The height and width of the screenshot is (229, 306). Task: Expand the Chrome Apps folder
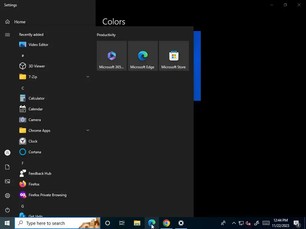54,131
